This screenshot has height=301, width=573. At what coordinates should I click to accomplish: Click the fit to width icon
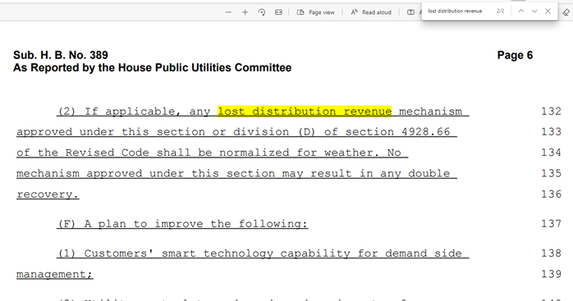(x=278, y=12)
